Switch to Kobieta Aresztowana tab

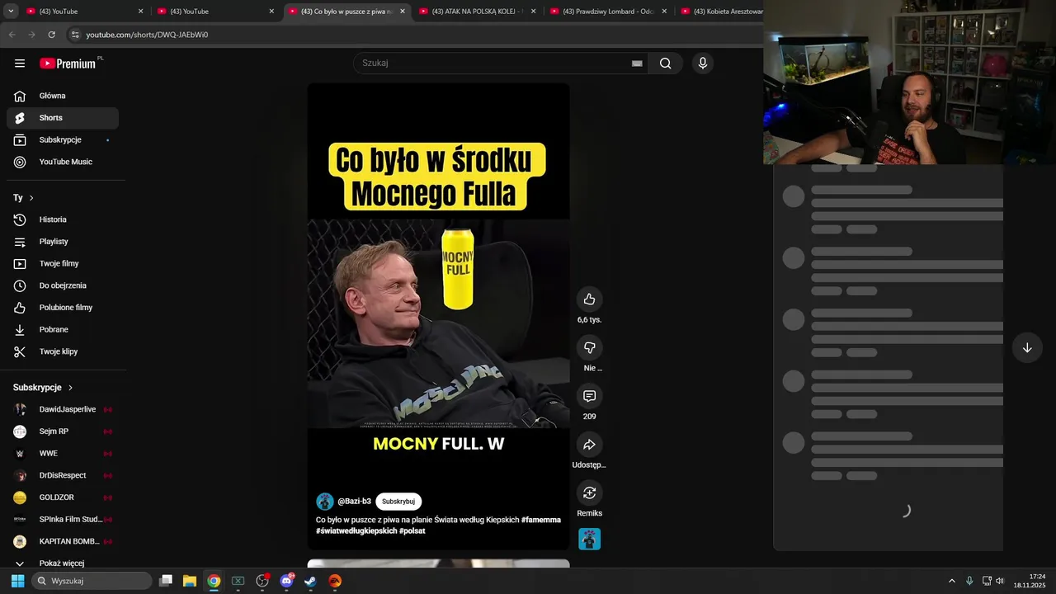click(719, 12)
